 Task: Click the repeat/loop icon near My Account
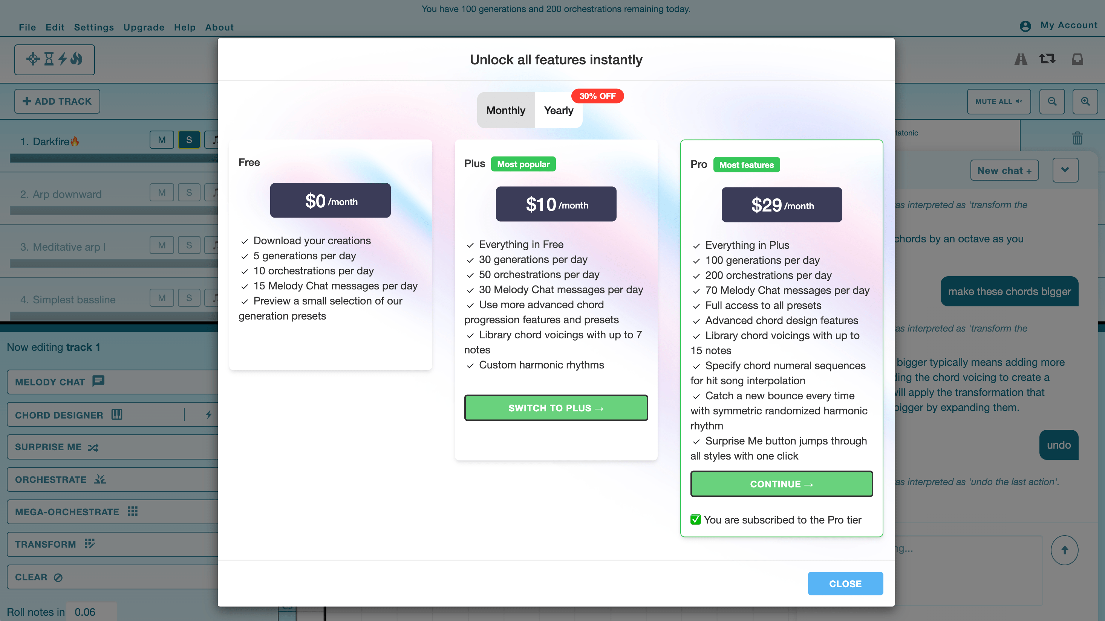1047,59
